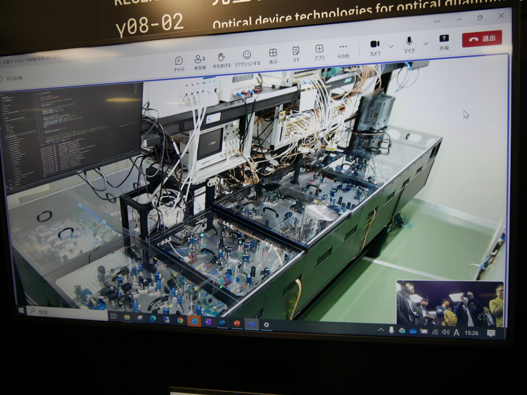Image resolution: width=527 pixels, height=395 pixels.
Task: Raise your hand (手を挙げる)
Action: point(221,61)
